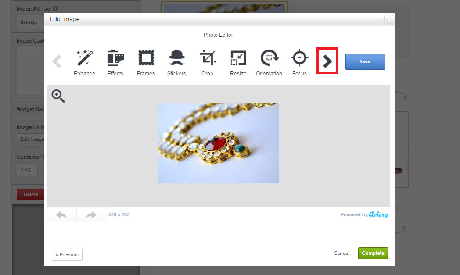
Task: Select the Orientation rotate tool
Action: pos(269,62)
